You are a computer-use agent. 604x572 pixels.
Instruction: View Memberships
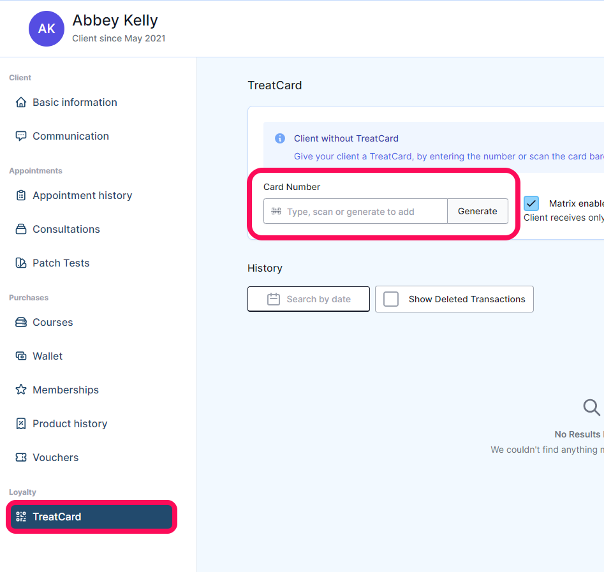pyautogui.click(x=92, y=390)
